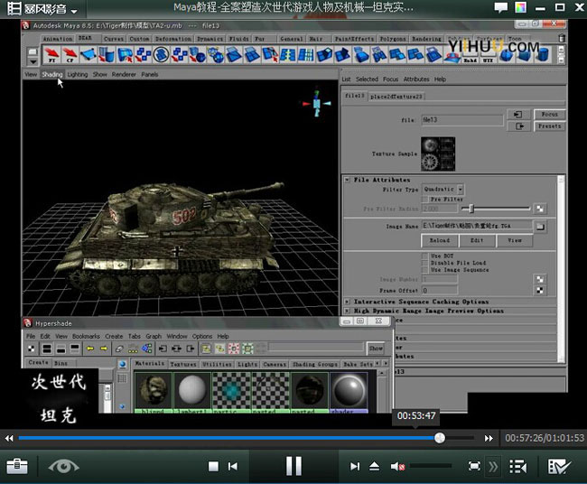Expand Interactive Sequence Caching Options
587x484 pixels.
[x=347, y=302]
